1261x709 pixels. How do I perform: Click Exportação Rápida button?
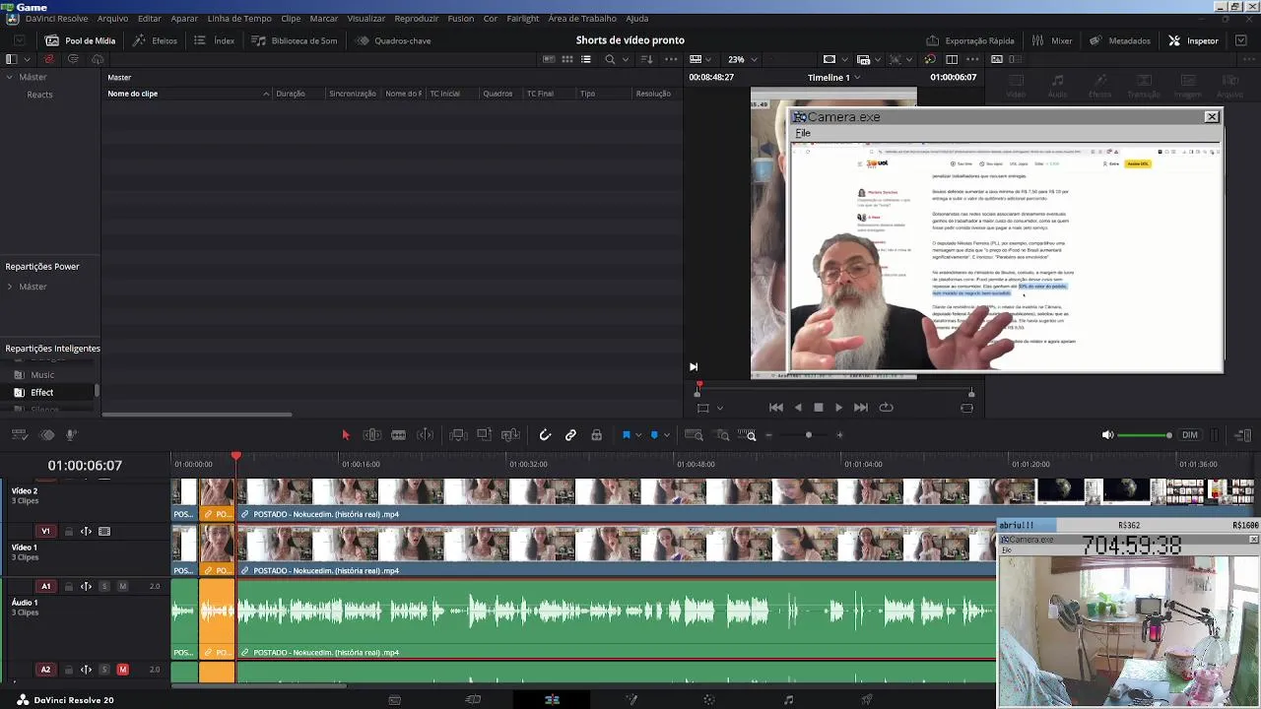tap(970, 40)
